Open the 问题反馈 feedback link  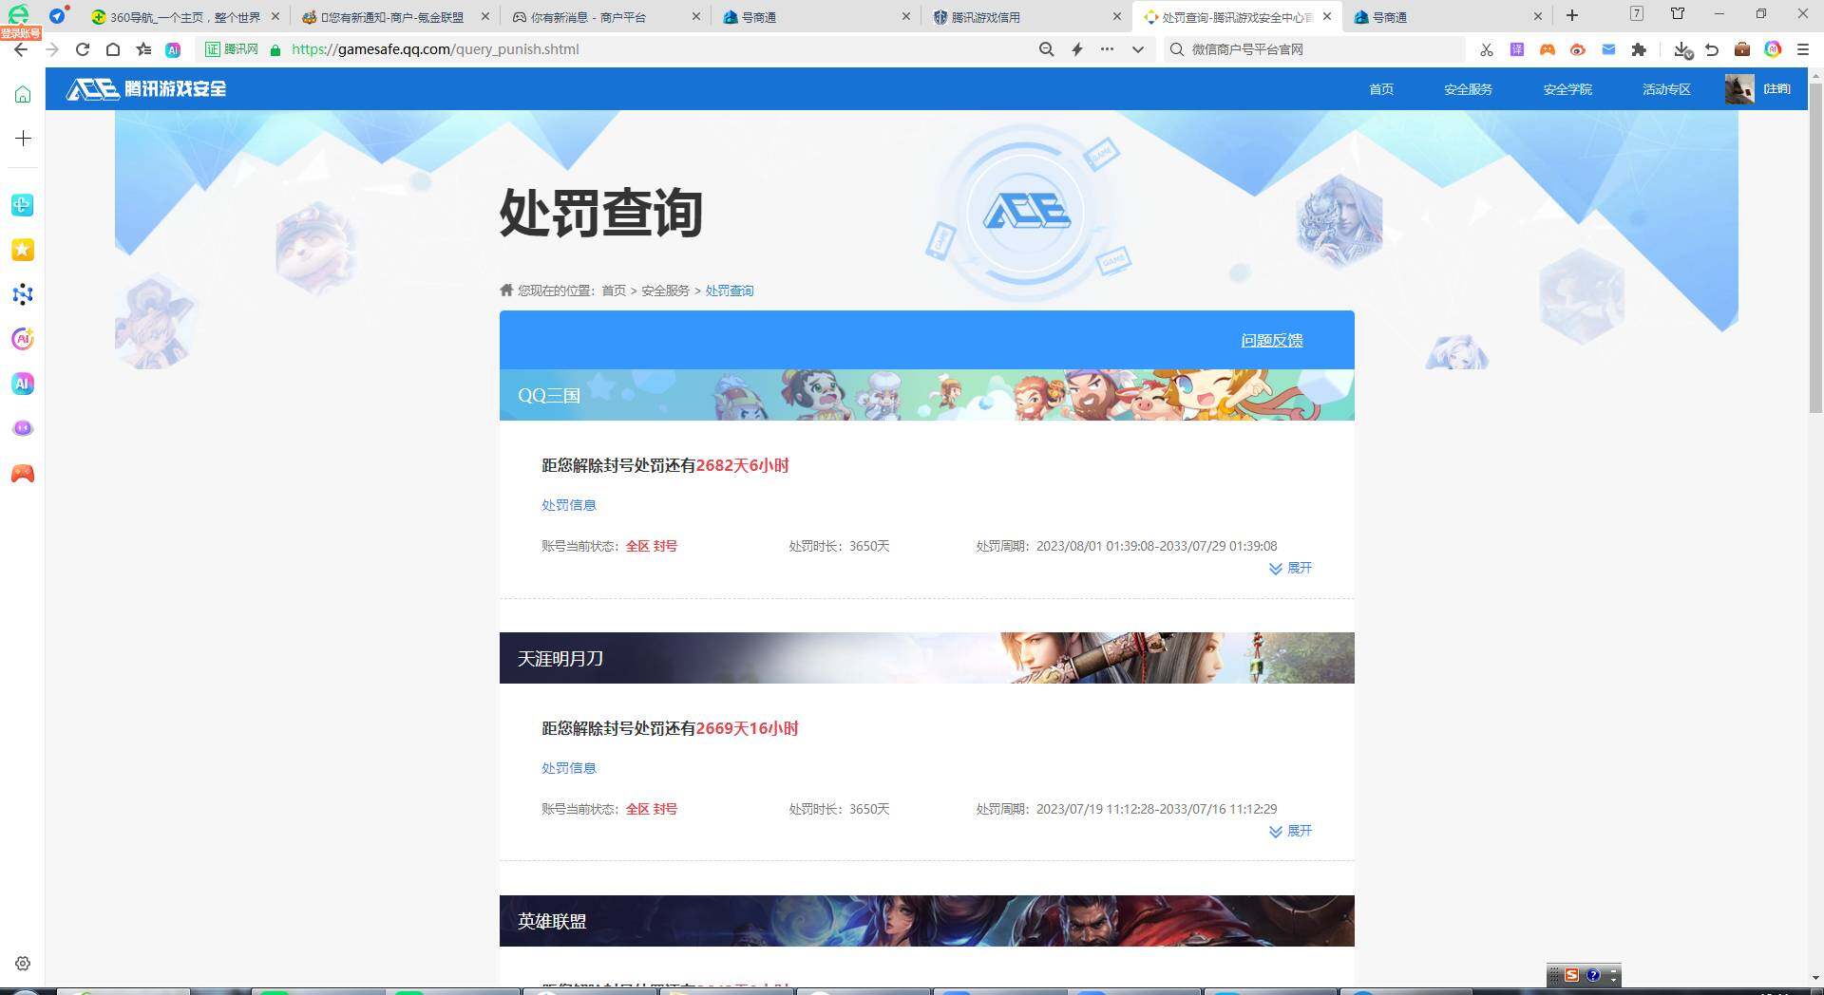click(x=1272, y=340)
